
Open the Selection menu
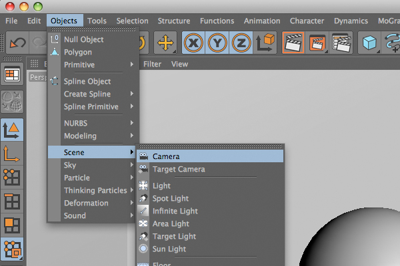tap(133, 21)
